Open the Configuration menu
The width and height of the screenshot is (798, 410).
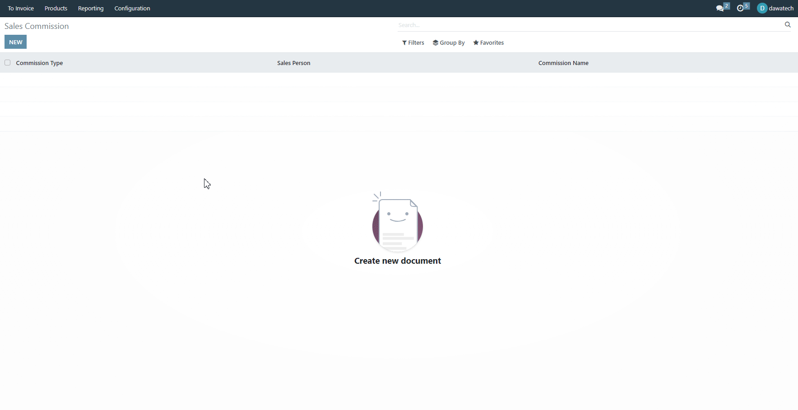click(132, 8)
